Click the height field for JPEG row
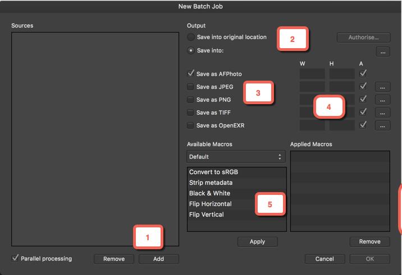The image size is (402, 275). pos(342,87)
